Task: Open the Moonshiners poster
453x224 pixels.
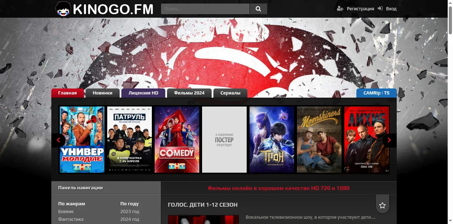Action: [319, 139]
